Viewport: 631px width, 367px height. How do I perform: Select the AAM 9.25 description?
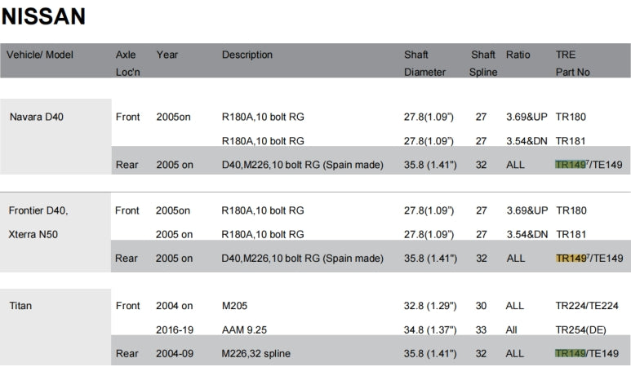tap(246, 330)
